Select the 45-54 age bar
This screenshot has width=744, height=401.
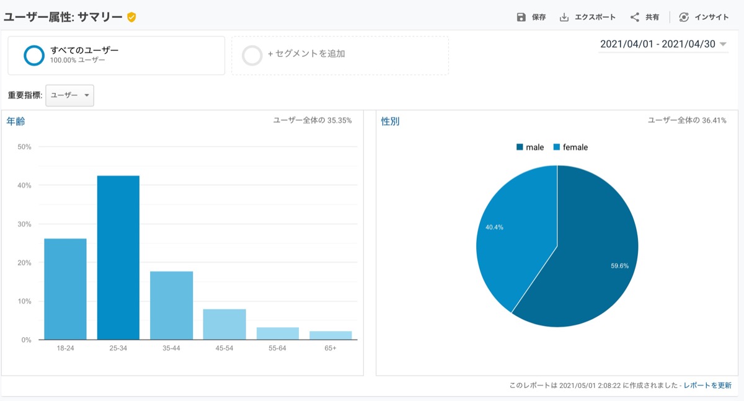coord(224,324)
